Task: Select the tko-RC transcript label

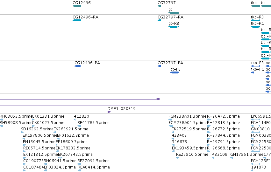Action: 257,24
